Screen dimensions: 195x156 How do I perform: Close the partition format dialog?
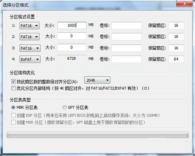pos(184,3)
